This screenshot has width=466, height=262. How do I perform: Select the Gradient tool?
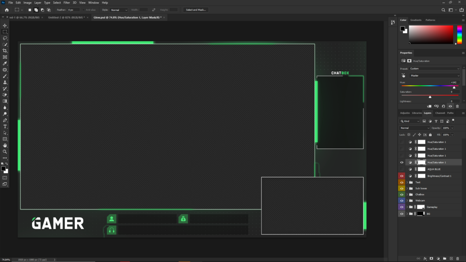tap(5, 101)
